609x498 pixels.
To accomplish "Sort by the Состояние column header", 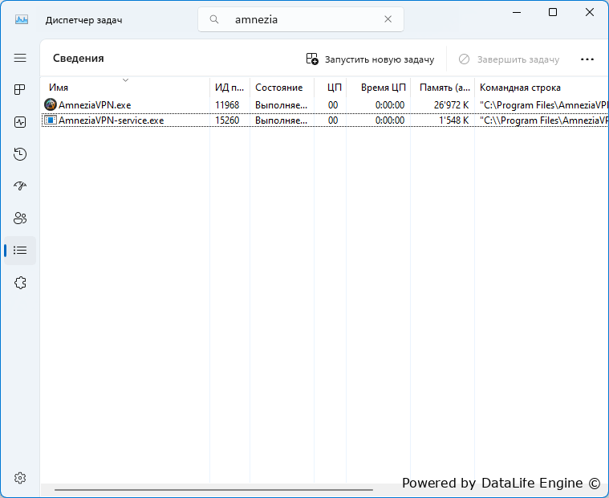I will point(282,88).
